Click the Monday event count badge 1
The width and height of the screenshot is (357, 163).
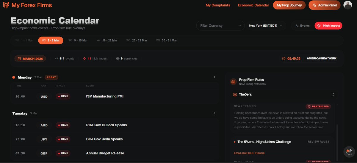pyautogui.click(x=214, y=77)
